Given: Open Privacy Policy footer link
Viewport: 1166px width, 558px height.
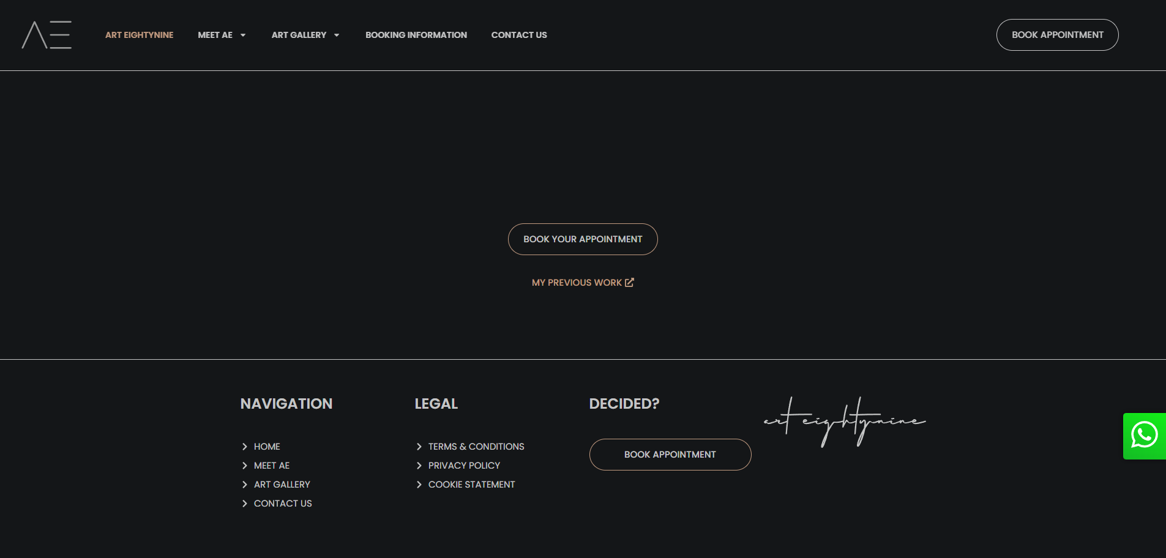Looking at the screenshot, I should (x=464, y=466).
